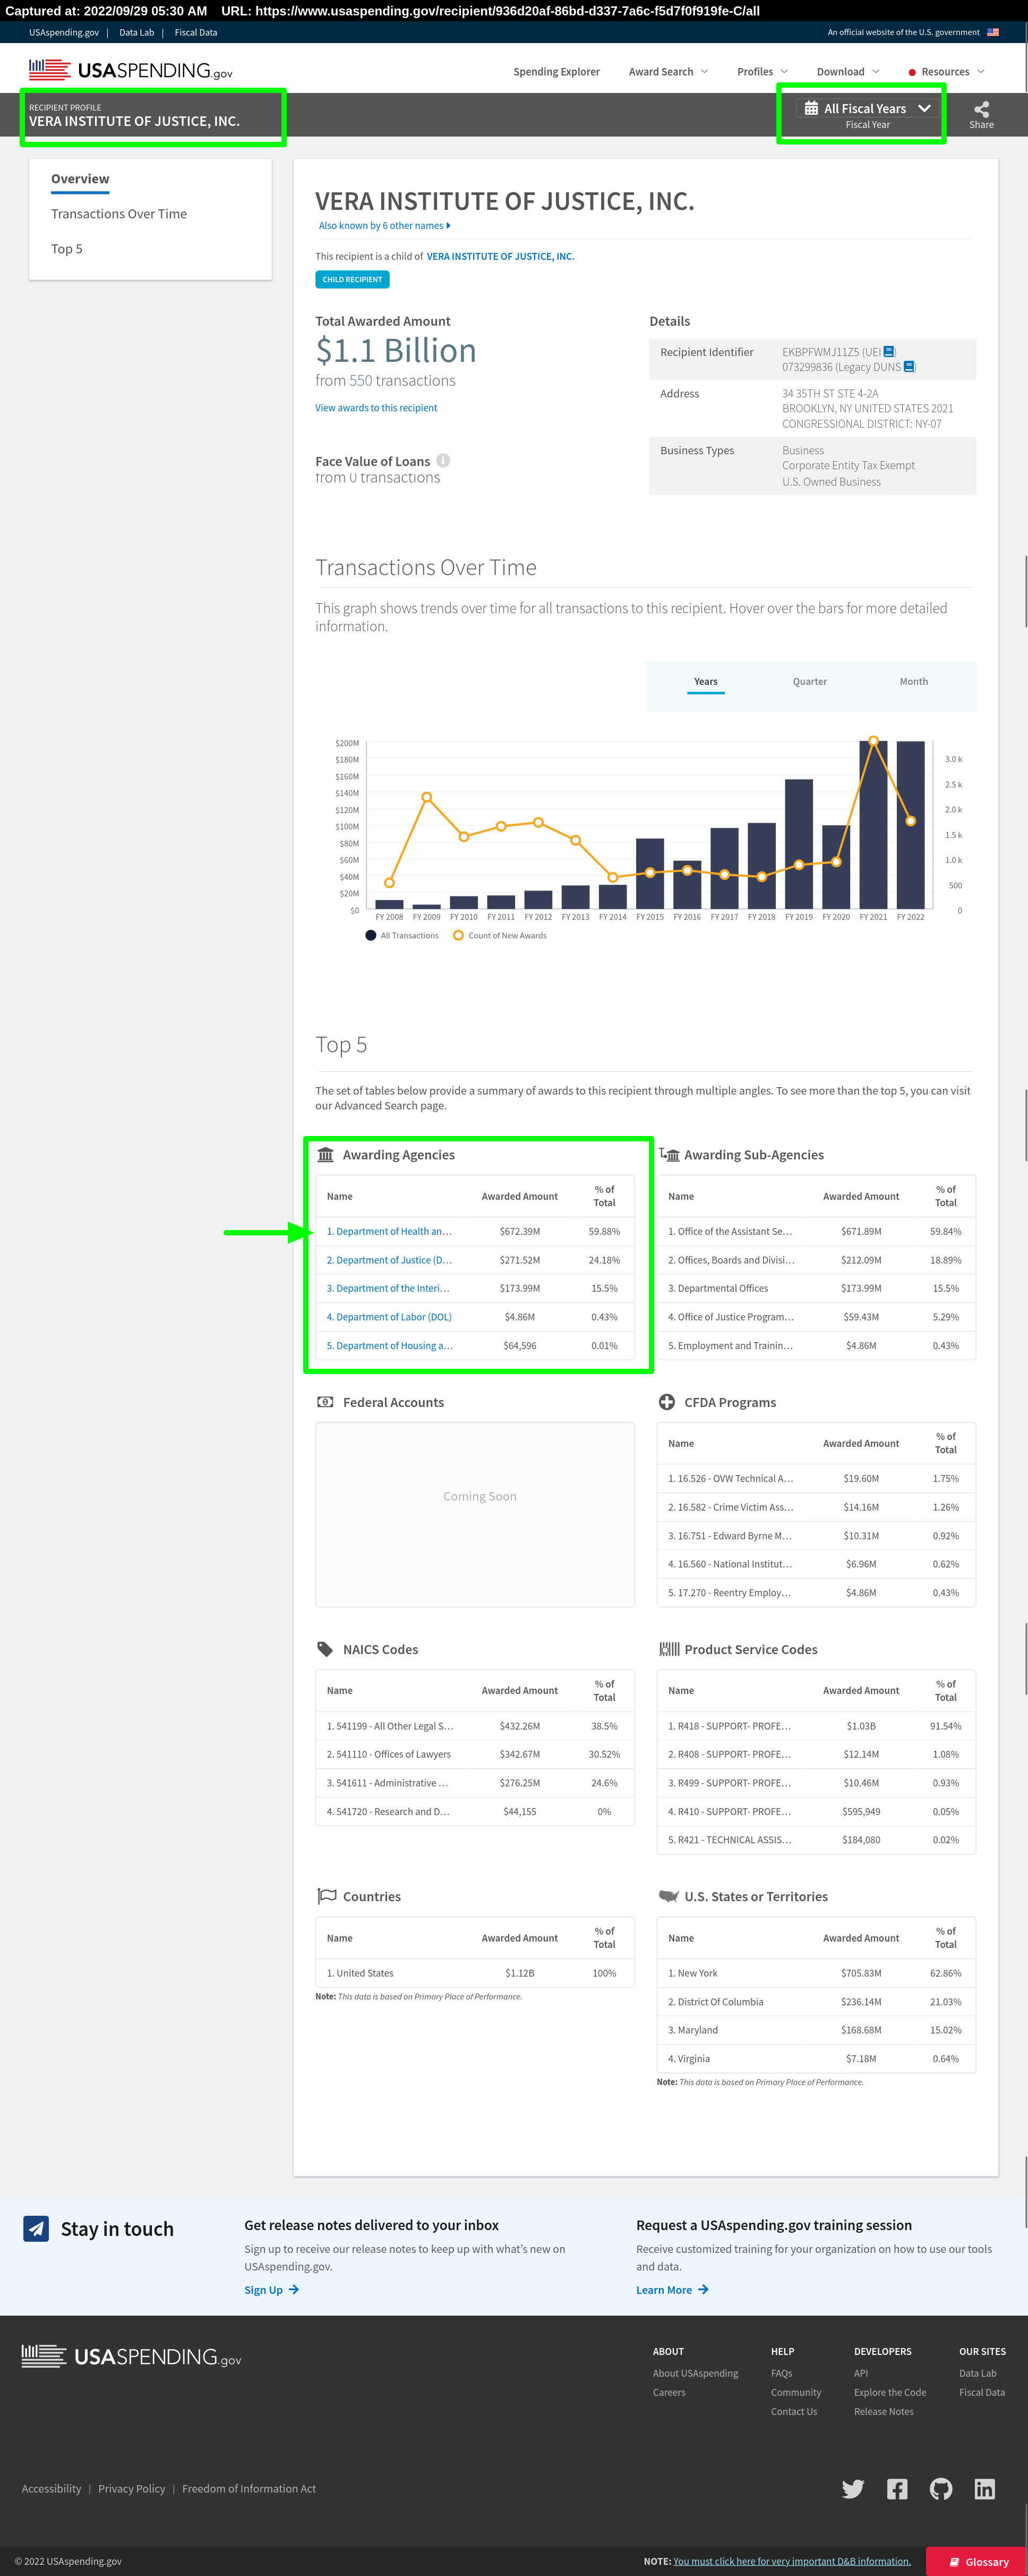The image size is (1028, 2576).
Task: Open Department of Justice agency link
Action: (389, 1260)
